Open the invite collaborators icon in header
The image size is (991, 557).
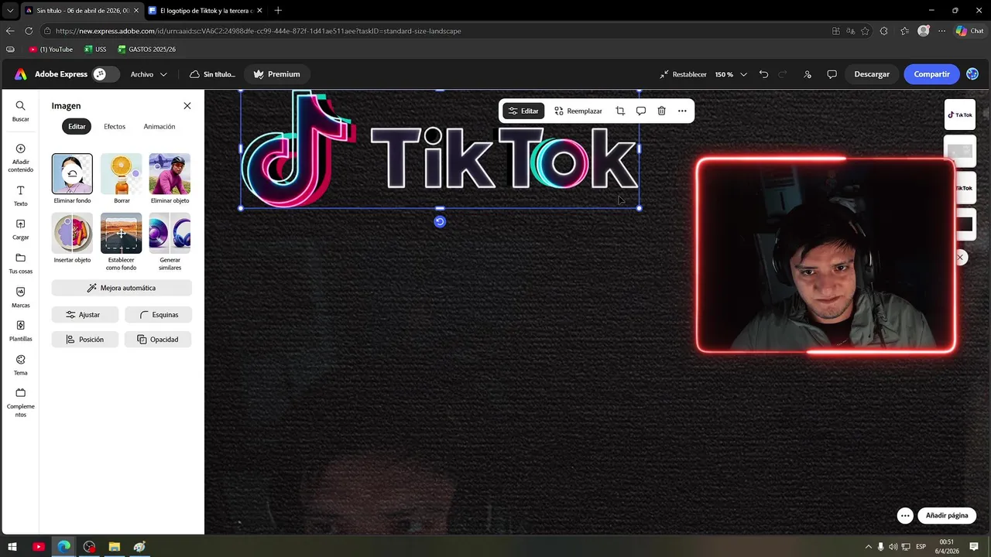[808, 74]
